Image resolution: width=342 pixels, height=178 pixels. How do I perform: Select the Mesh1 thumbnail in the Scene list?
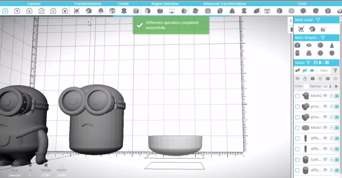[x=306, y=128]
